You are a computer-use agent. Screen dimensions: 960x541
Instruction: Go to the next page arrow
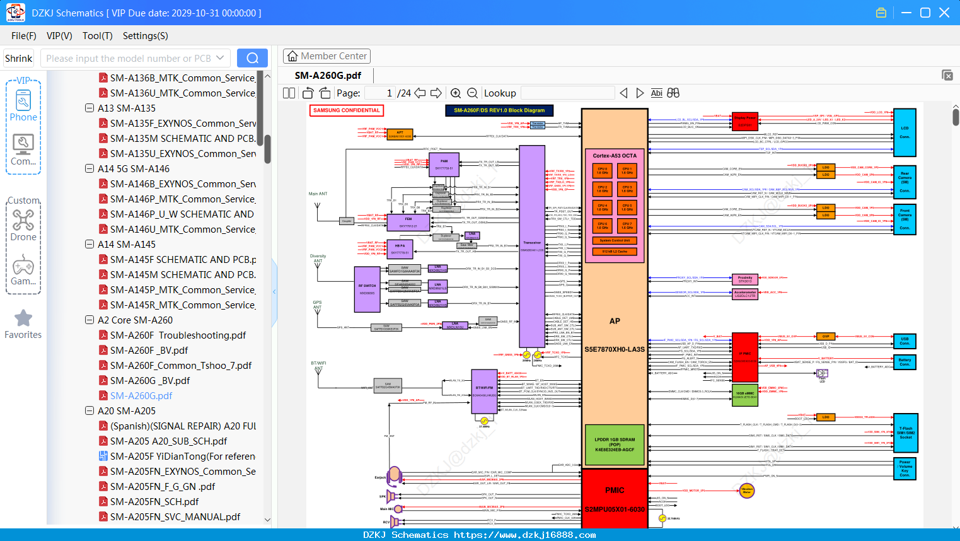click(436, 93)
